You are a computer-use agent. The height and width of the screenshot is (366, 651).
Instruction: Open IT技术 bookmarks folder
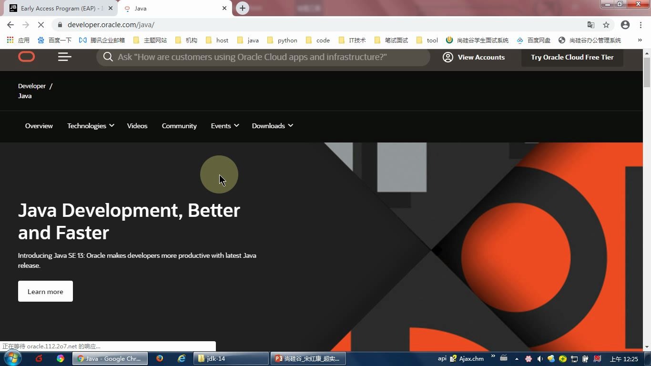pyautogui.click(x=352, y=40)
